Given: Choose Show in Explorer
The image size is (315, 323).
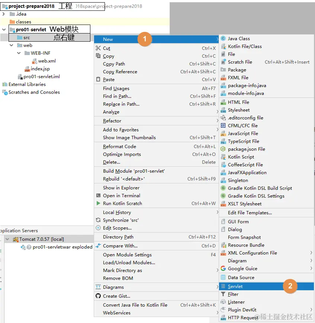Looking at the screenshot, I should click(156, 188).
